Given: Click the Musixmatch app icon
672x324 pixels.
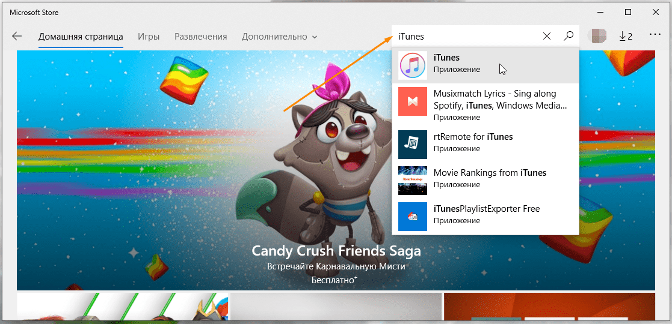Looking at the screenshot, I should point(412,101).
